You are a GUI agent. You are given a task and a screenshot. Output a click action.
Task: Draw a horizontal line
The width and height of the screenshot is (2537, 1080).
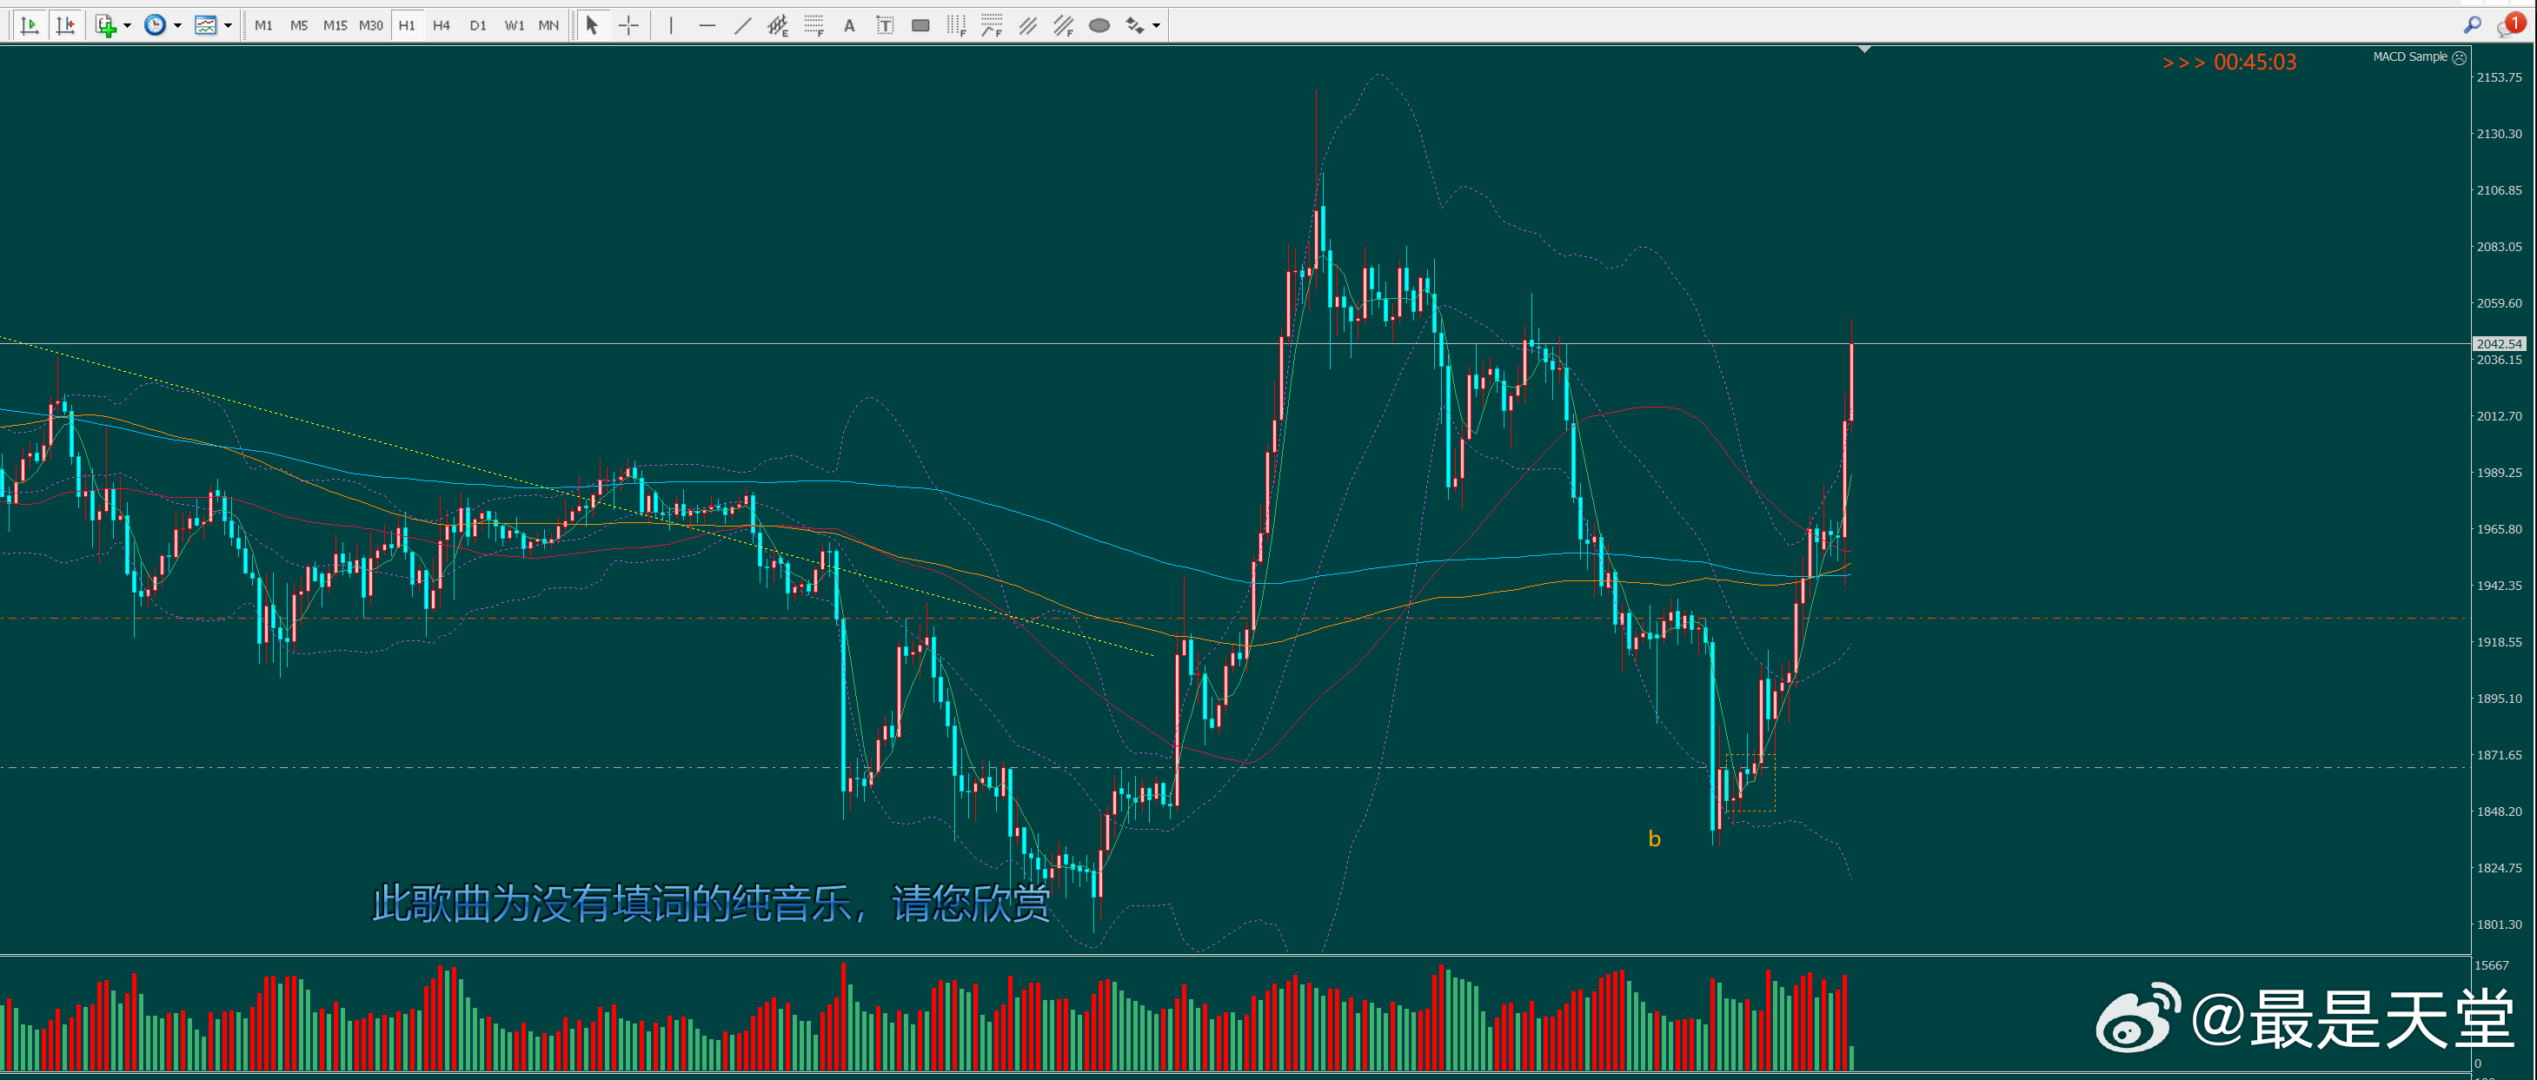[706, 25]
